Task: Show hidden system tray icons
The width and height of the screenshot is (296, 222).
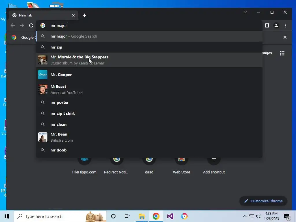Action: pos(245,216)
